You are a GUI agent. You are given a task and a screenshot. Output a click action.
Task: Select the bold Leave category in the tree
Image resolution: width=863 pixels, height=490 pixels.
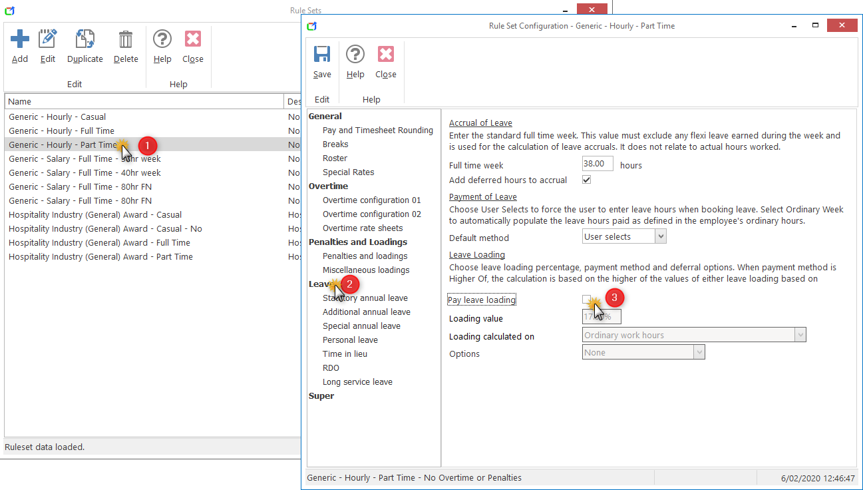pyautogui.click(x=321, y=284)
